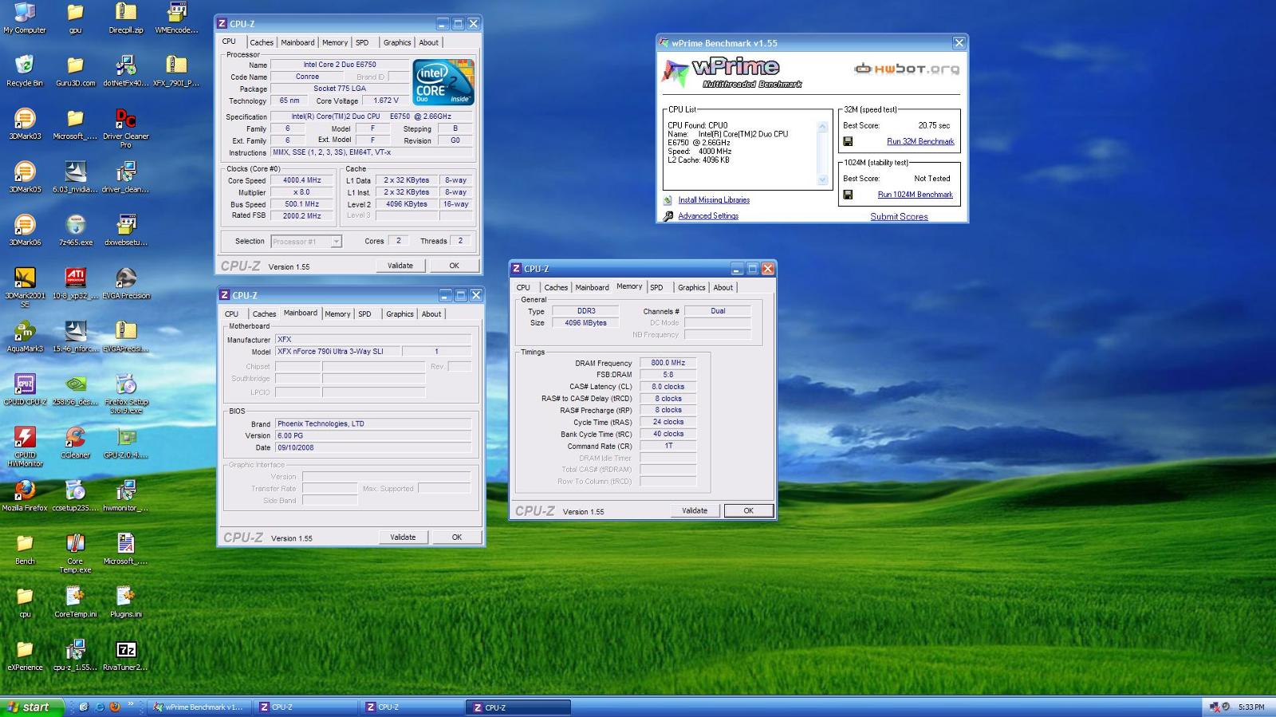Image resolution: width=1276 pixels, height=717 pixels.
Task: Select the Firefox Setup 3.6.9.exe icon
Action: click(126, 394)
